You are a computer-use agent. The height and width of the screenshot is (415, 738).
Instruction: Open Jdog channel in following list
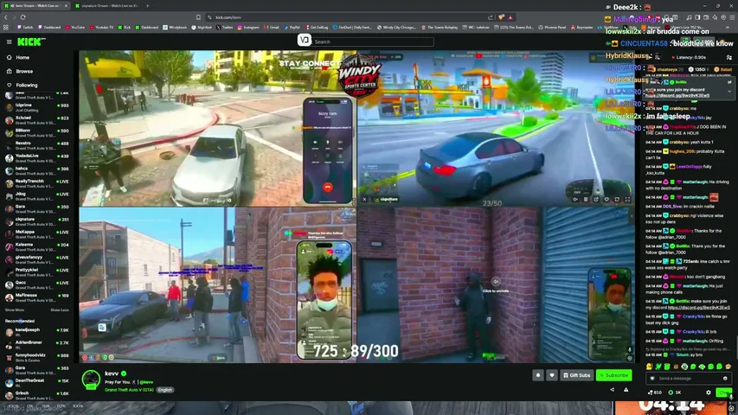tap(36, 196)
